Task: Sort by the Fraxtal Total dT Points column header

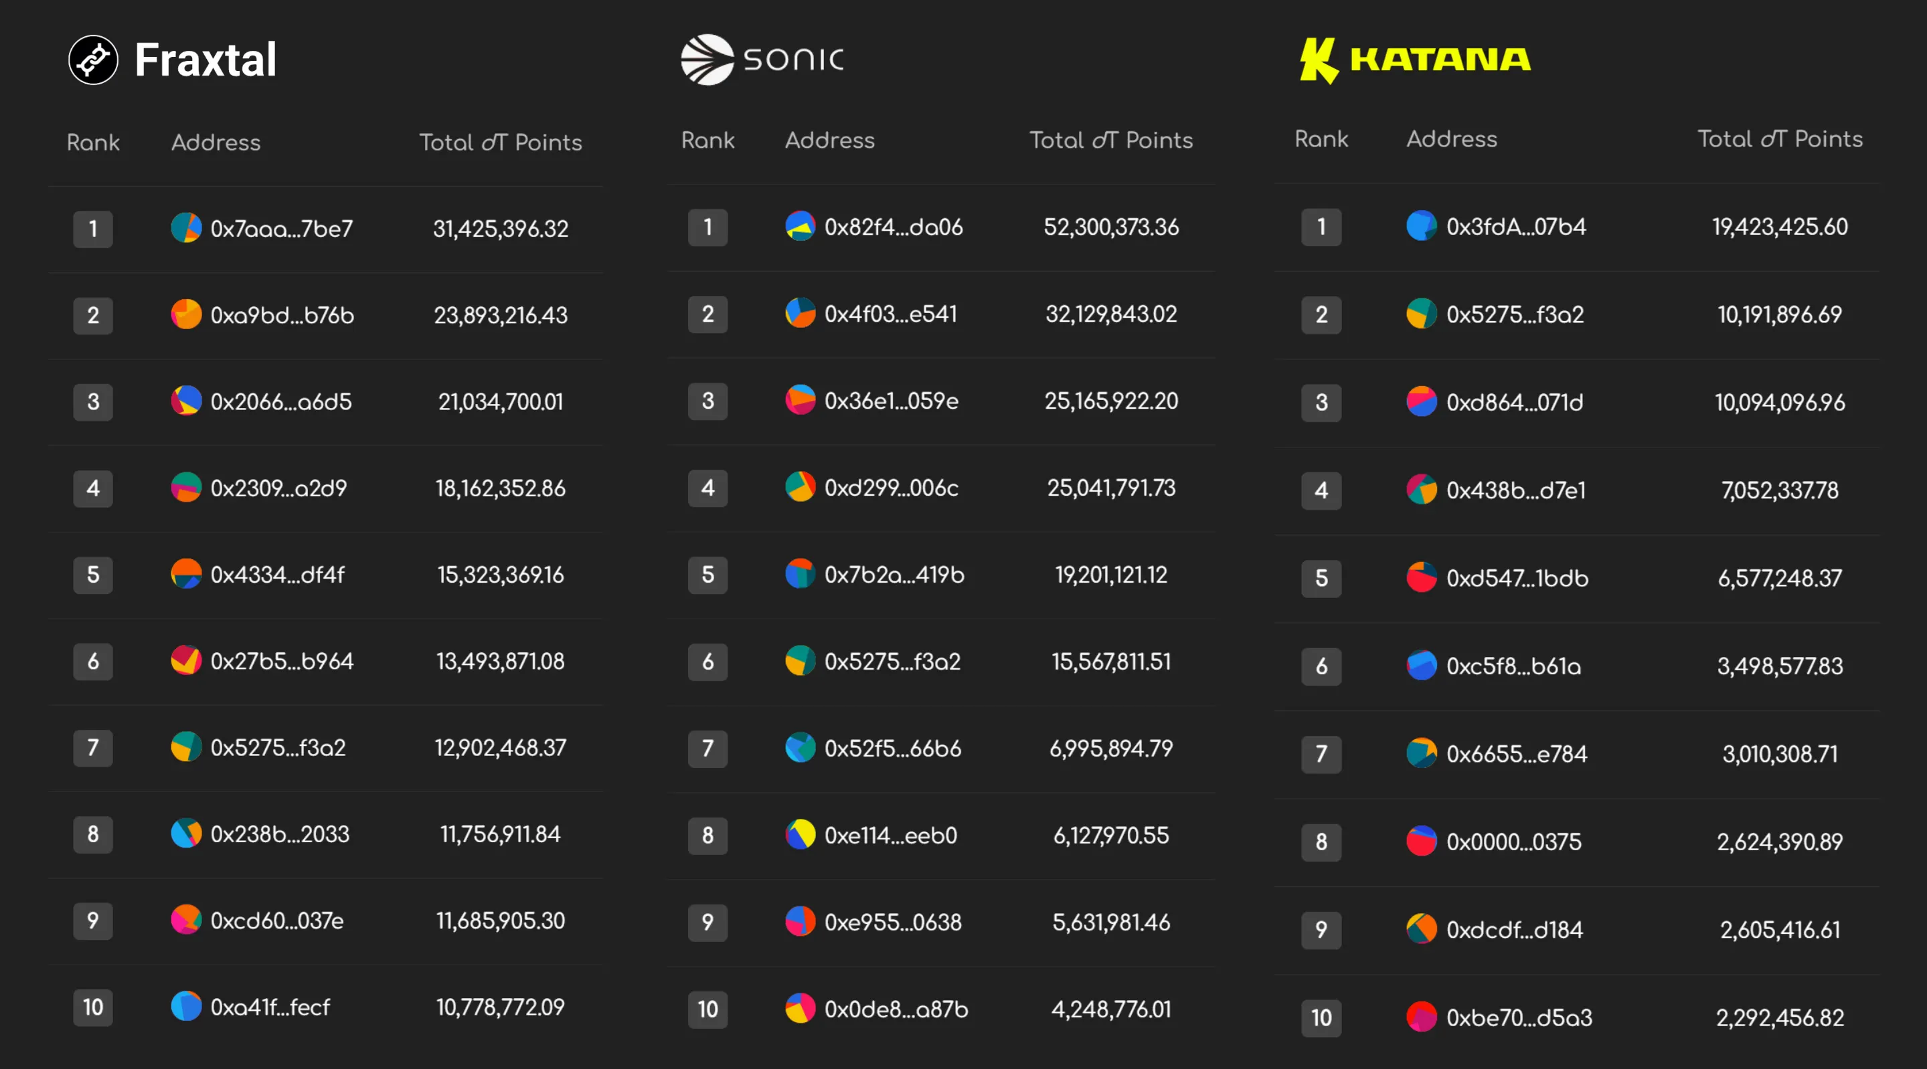Action: 501,142
